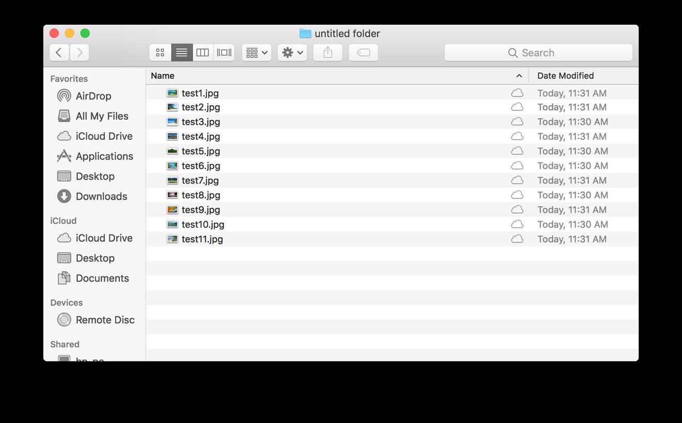Open Downloads from the sidebar
The width and height of the screenshot is (682, 423).
coord(101,196)
